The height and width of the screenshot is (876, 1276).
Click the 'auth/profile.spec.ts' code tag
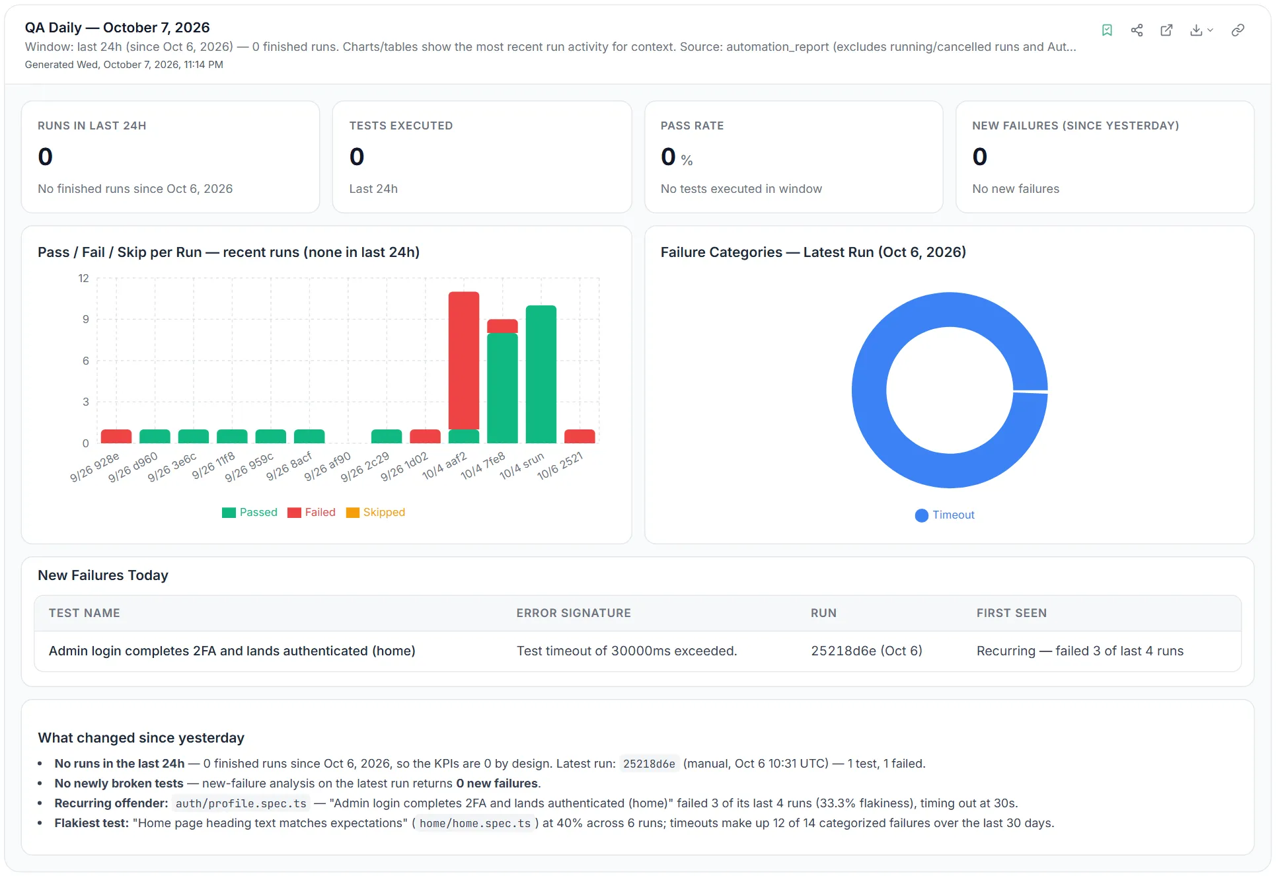[241, 803]
